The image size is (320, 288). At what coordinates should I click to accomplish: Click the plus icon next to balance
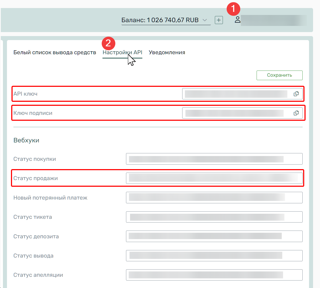coord(219,20)
